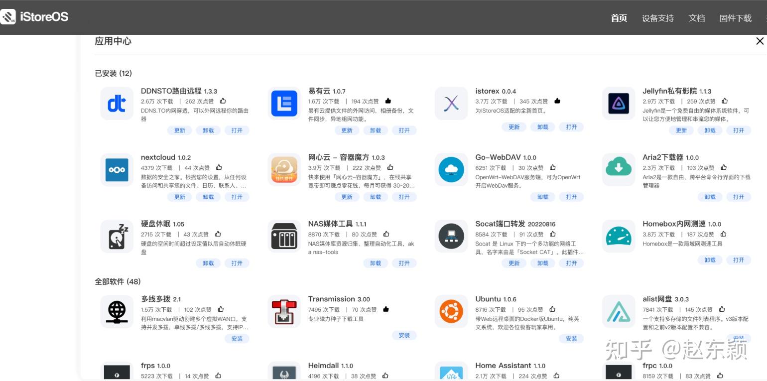The width and height of the screenshot is (767, 381).
Task: Click the nextcloud app icon
Action: [x=117, y=170]
